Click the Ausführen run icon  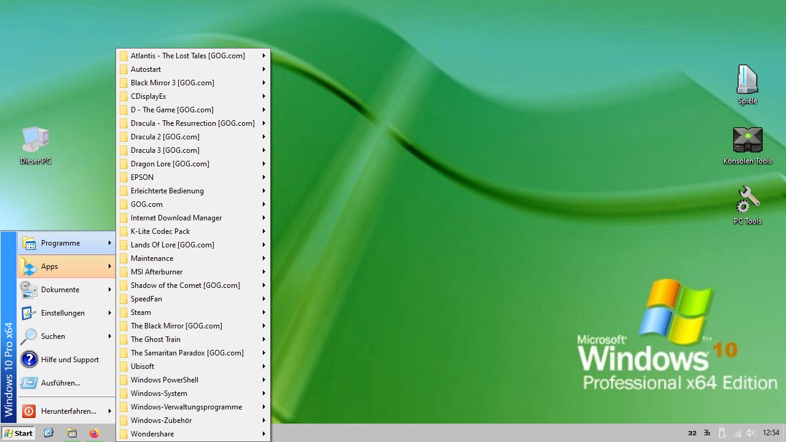click(x=29, y=383)
